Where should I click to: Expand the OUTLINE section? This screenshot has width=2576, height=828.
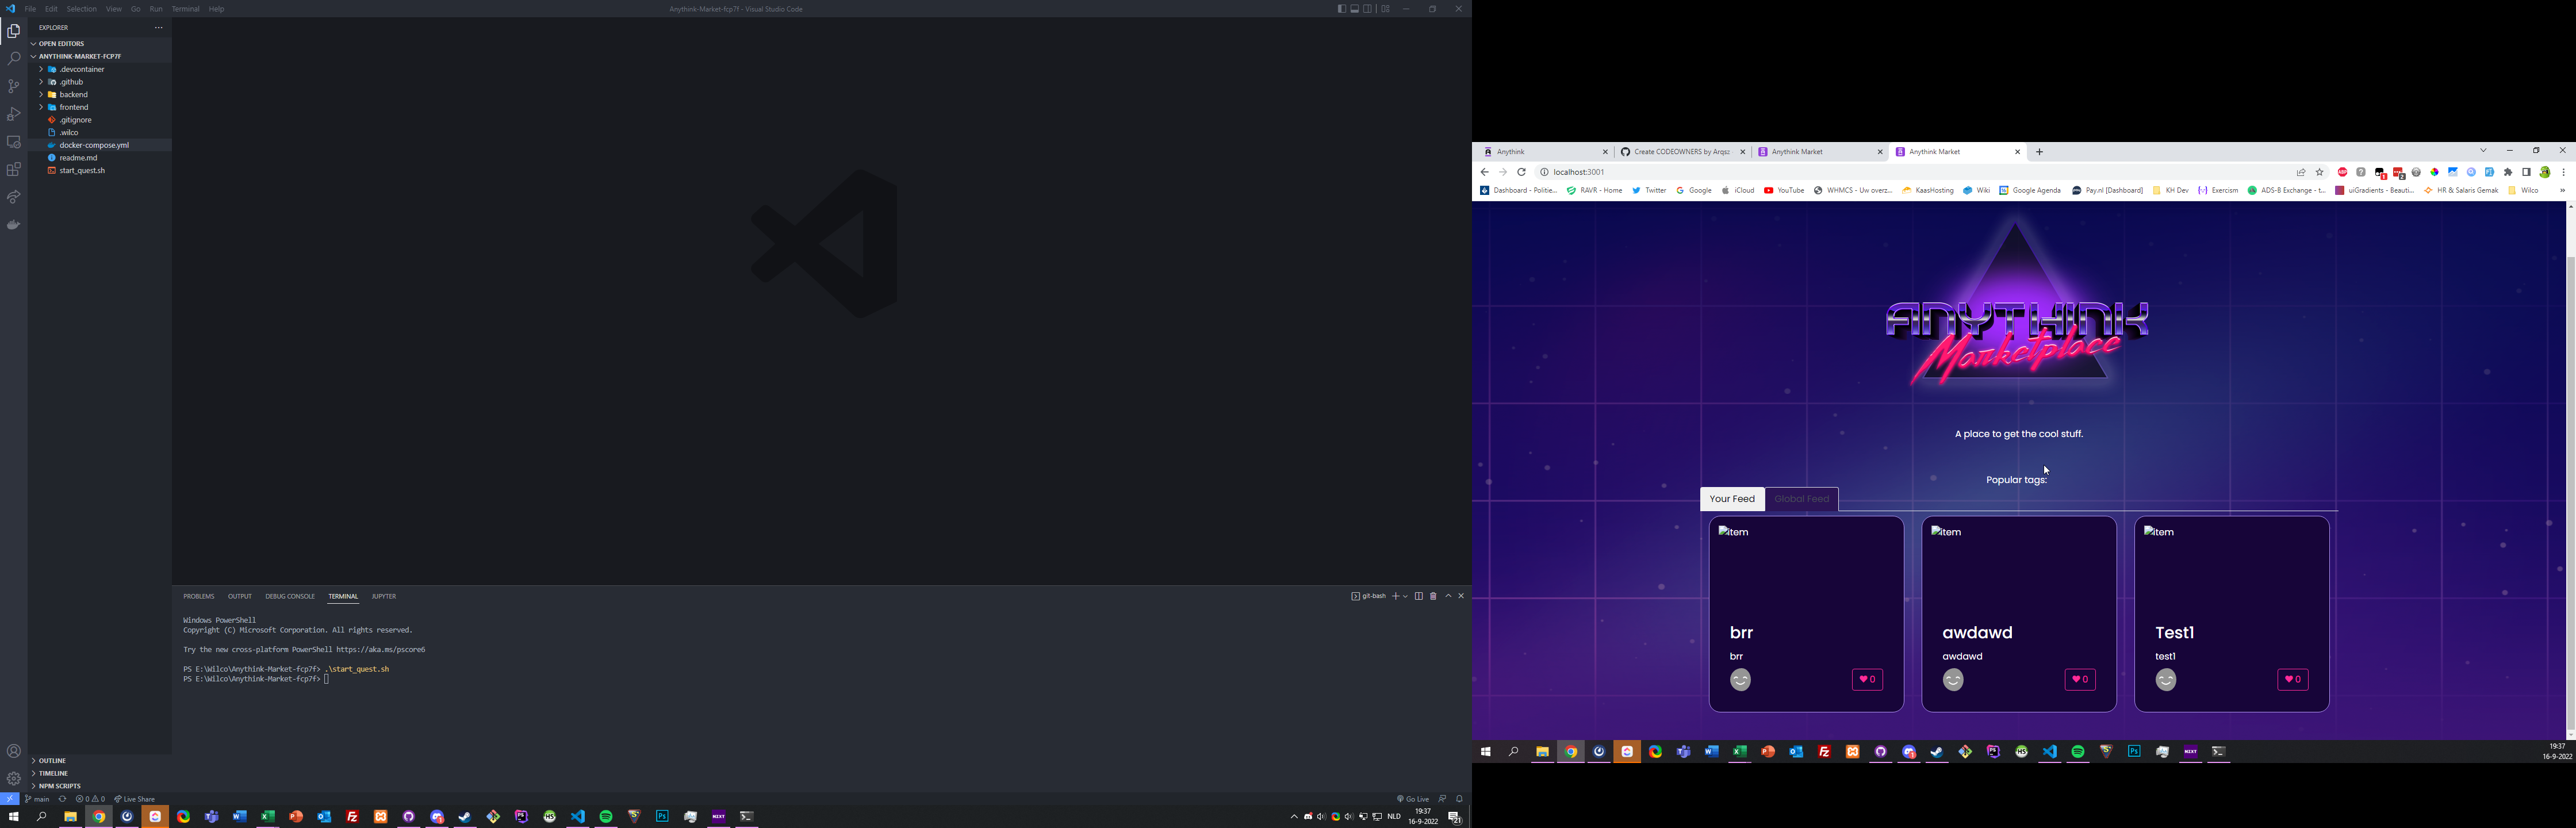click(52, 761)
